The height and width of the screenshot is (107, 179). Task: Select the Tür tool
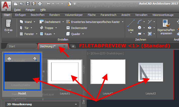24,28
